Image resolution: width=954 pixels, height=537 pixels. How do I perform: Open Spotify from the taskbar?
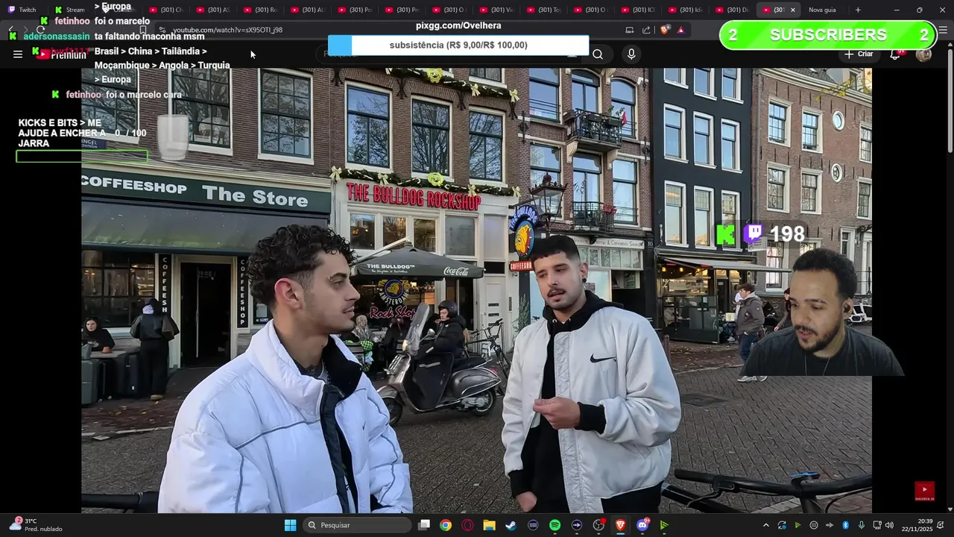tap(555, 525)
